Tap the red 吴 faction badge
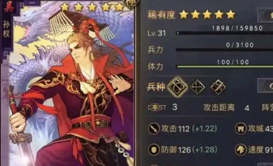273x166 pixels. click(9, 7)
